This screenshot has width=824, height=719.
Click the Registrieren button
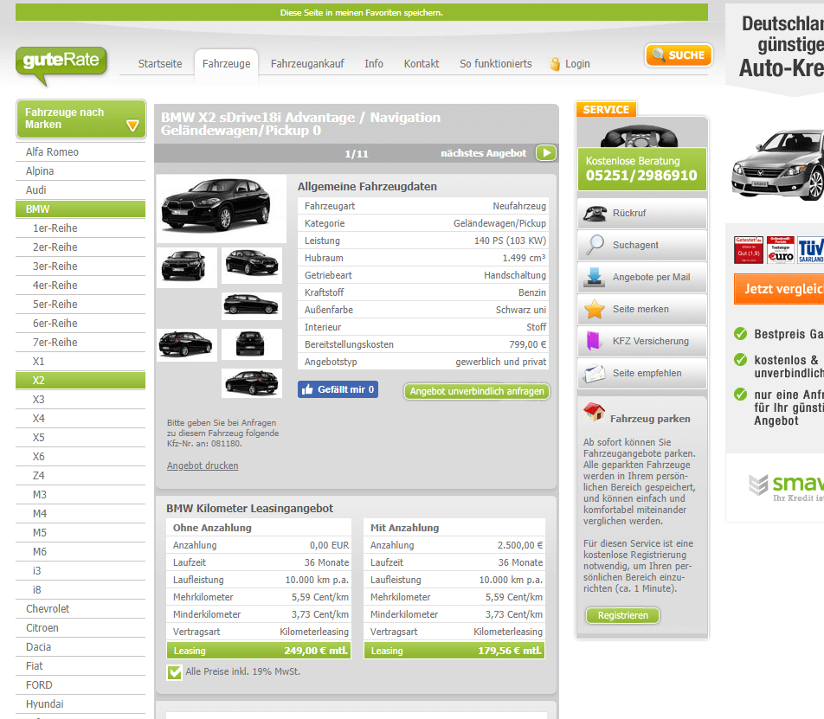(x=622, y=615)
